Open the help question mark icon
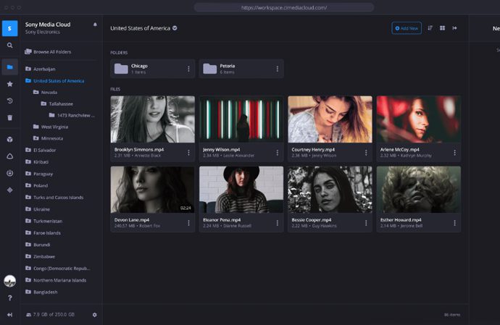The width and height of the screenshot is (500, 325). (x=9, y=298)
